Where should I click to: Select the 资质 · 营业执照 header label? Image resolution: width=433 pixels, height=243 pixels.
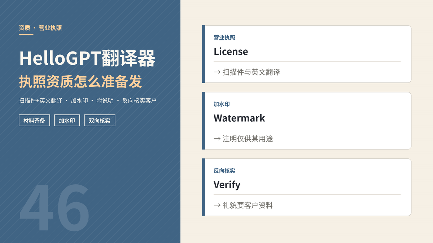tap(40, 28)
